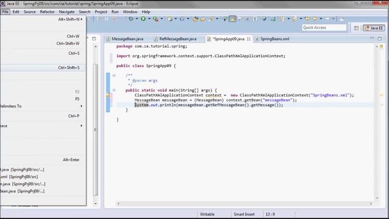Screen dimensions: 389x219
Task: Minimize the editor area icon
Action: coord(372,38)
